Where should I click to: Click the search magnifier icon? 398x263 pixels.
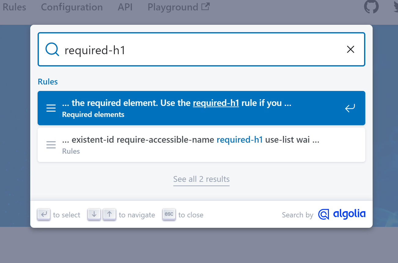(x=52, y=49)
